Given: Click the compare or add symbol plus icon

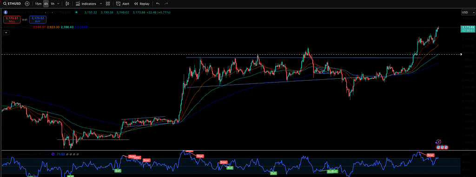Looking at the screenshot, I should (27, 4).
